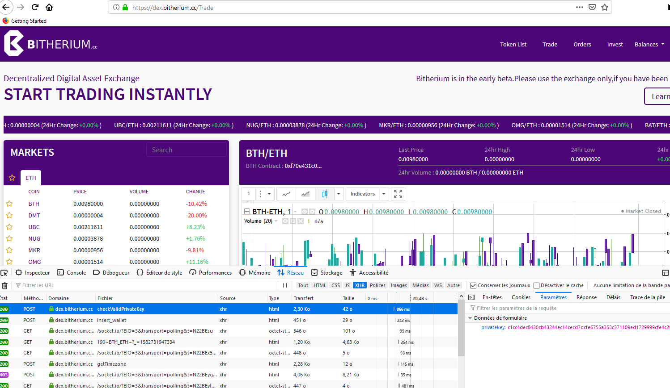The image size is (670, 388).
Task: Favorite the NUG coin star
Action: 9,238
